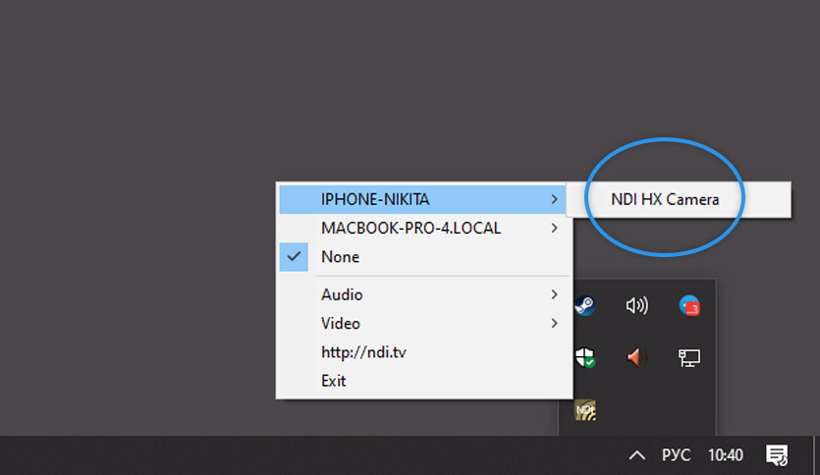Open blue tray icon with red badge

coord(689,305)
